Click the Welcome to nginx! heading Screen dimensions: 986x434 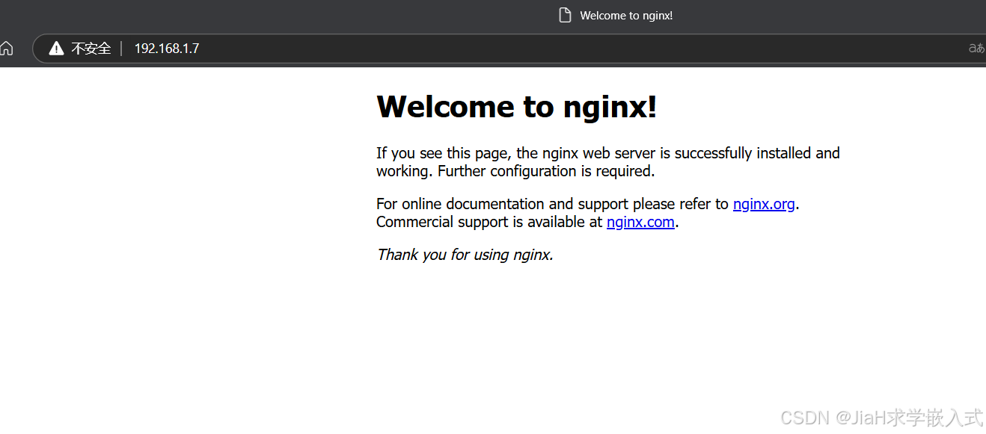[517, 106]
